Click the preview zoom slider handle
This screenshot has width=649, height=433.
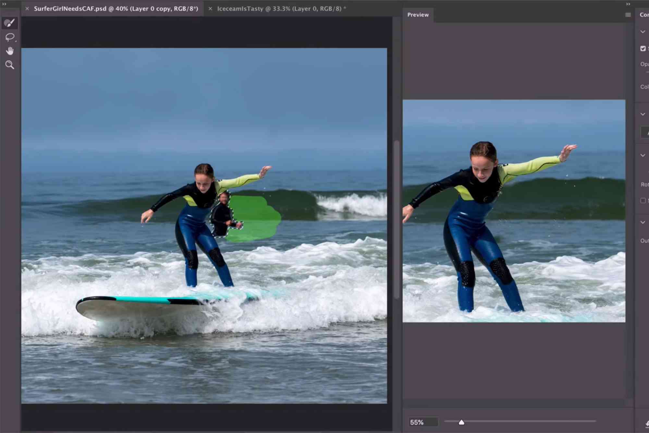click(x=462, y=422)
